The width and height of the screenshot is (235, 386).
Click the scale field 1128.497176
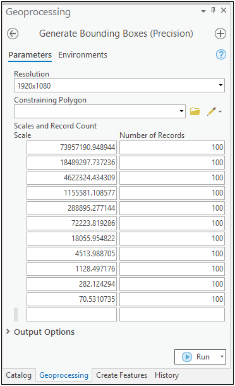click(71, 269)
